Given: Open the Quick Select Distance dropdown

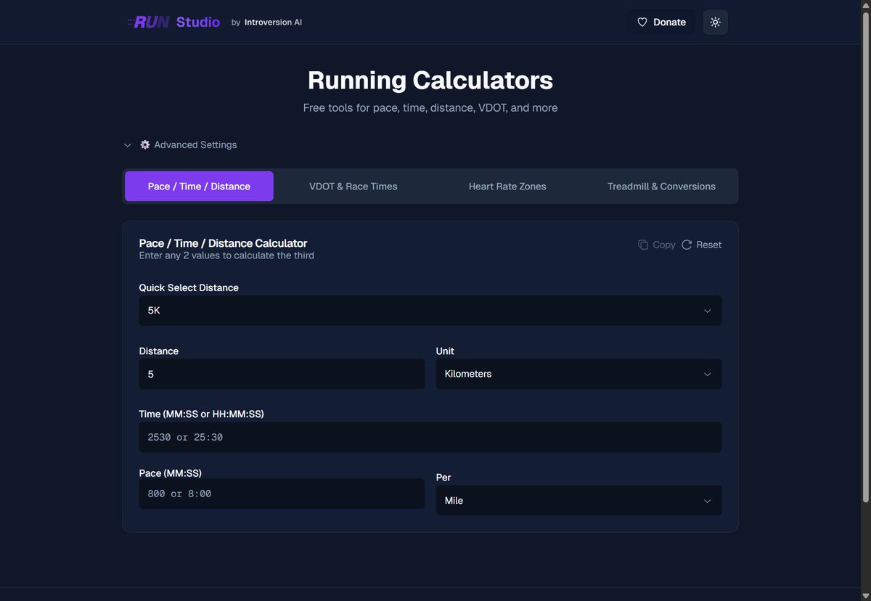Looking at the screenshot, I should 430,310.
